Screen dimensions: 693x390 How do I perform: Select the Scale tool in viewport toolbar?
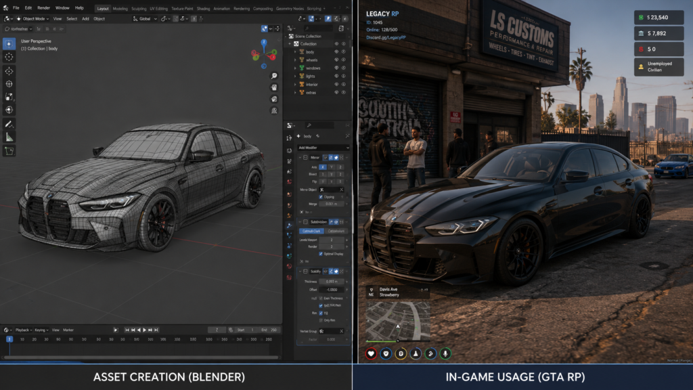point(9,97)
